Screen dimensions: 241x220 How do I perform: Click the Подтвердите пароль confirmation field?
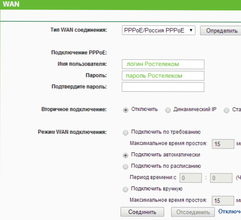pyautogui.click(x=163, y=87)
